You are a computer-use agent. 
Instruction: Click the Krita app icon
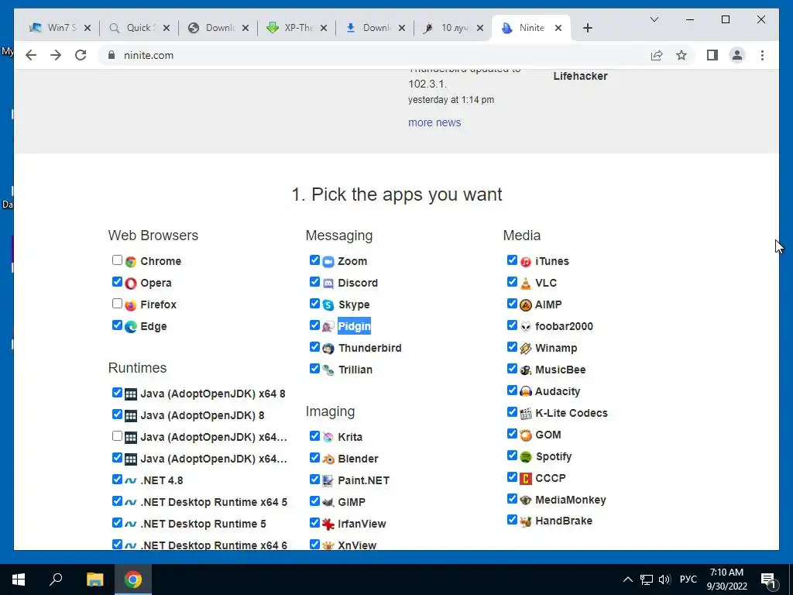(x=328, y=437)
